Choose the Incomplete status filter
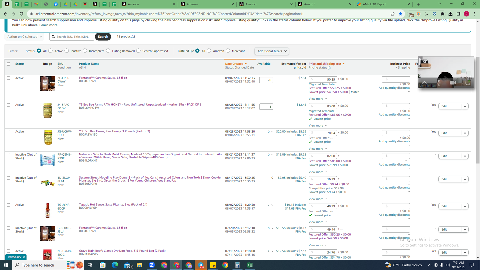 point(85,51)
